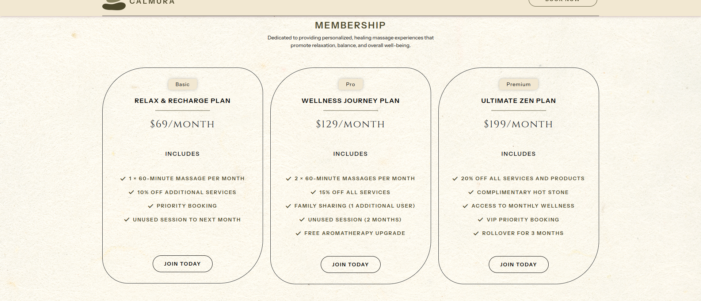Click checkmark next to Priority Booking

[x=151, y=206]
